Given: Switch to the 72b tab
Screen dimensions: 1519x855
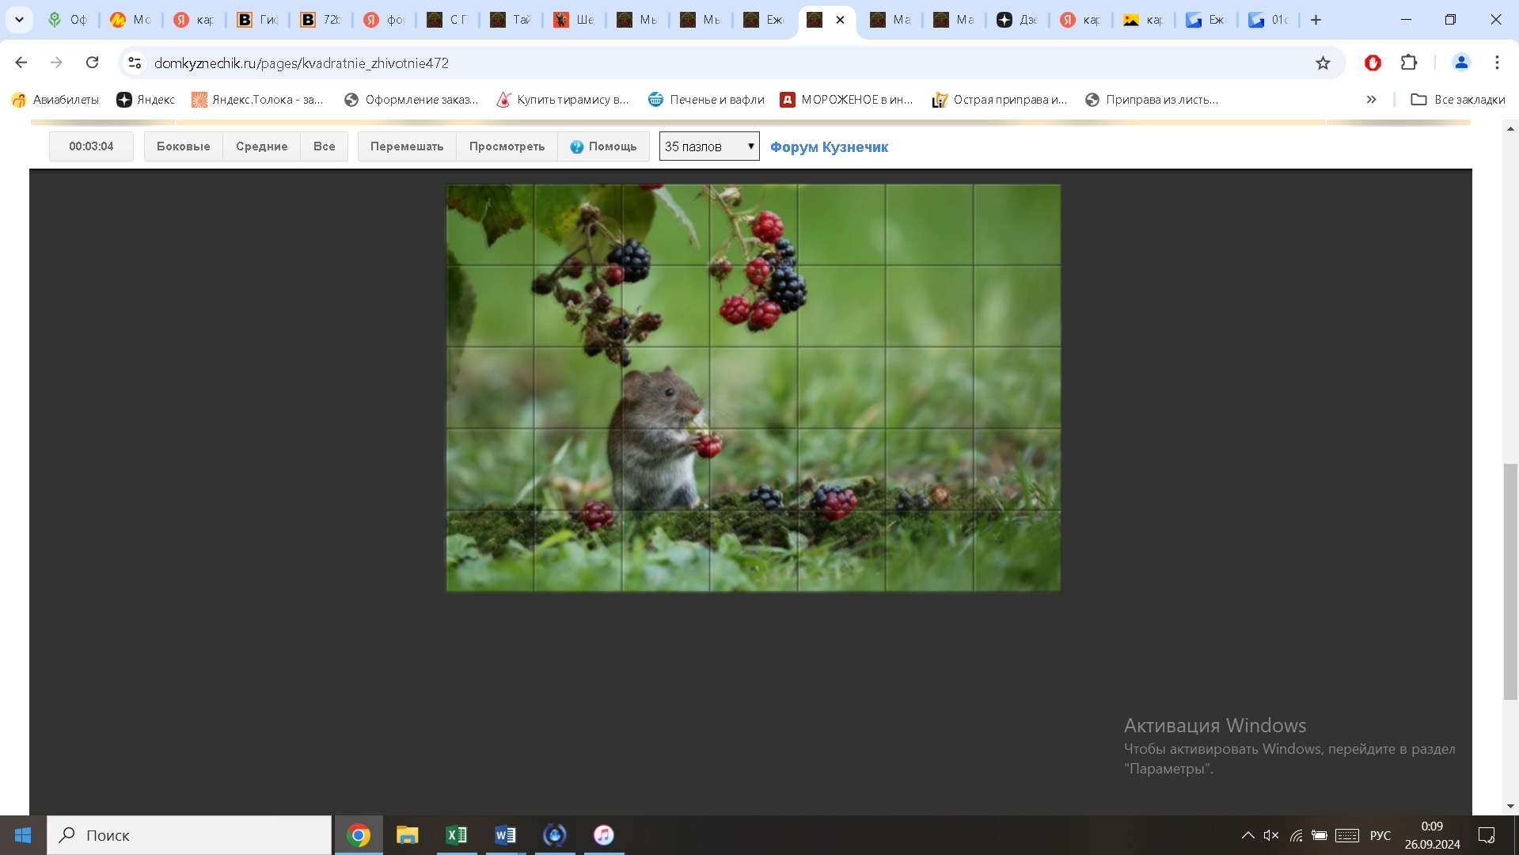Looking at the screenshot, I should (321, 20).
